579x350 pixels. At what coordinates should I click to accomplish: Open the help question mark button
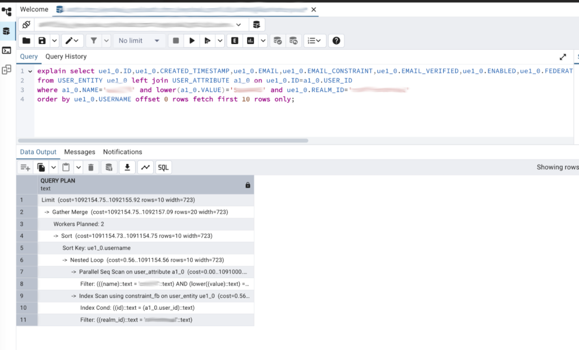(x=336, y=41)
